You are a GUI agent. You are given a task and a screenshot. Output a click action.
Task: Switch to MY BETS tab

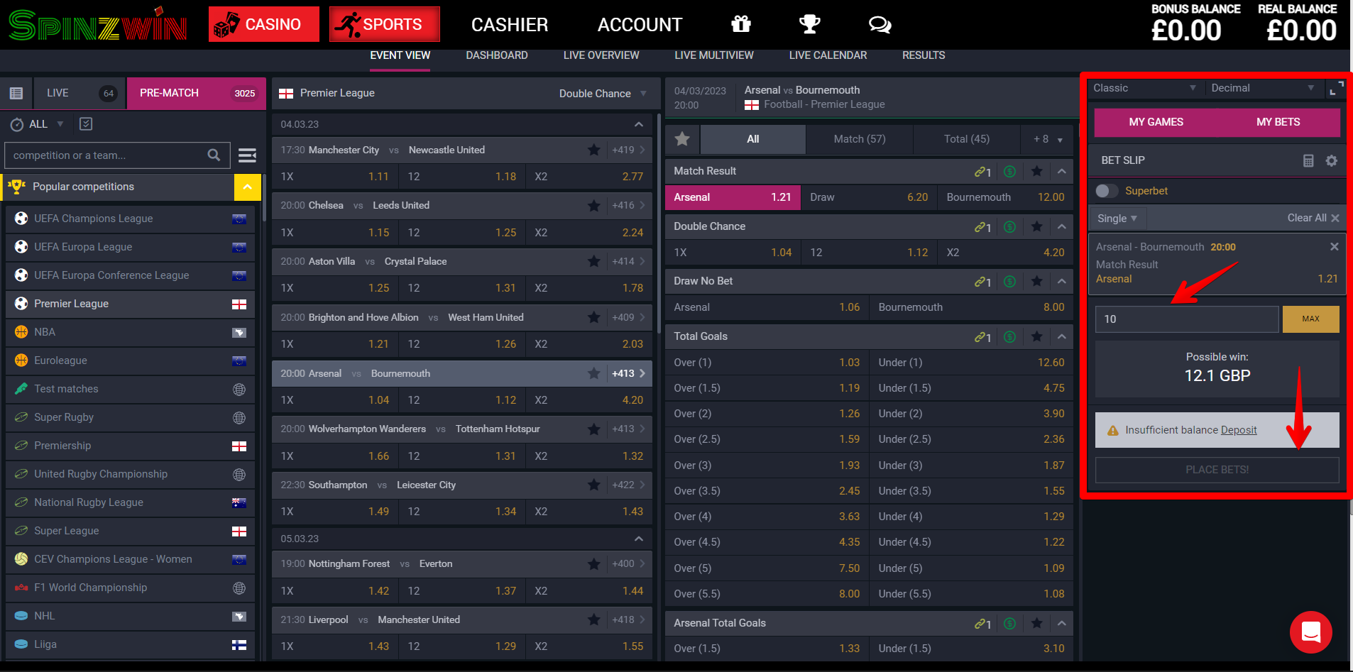point(1278,122)
